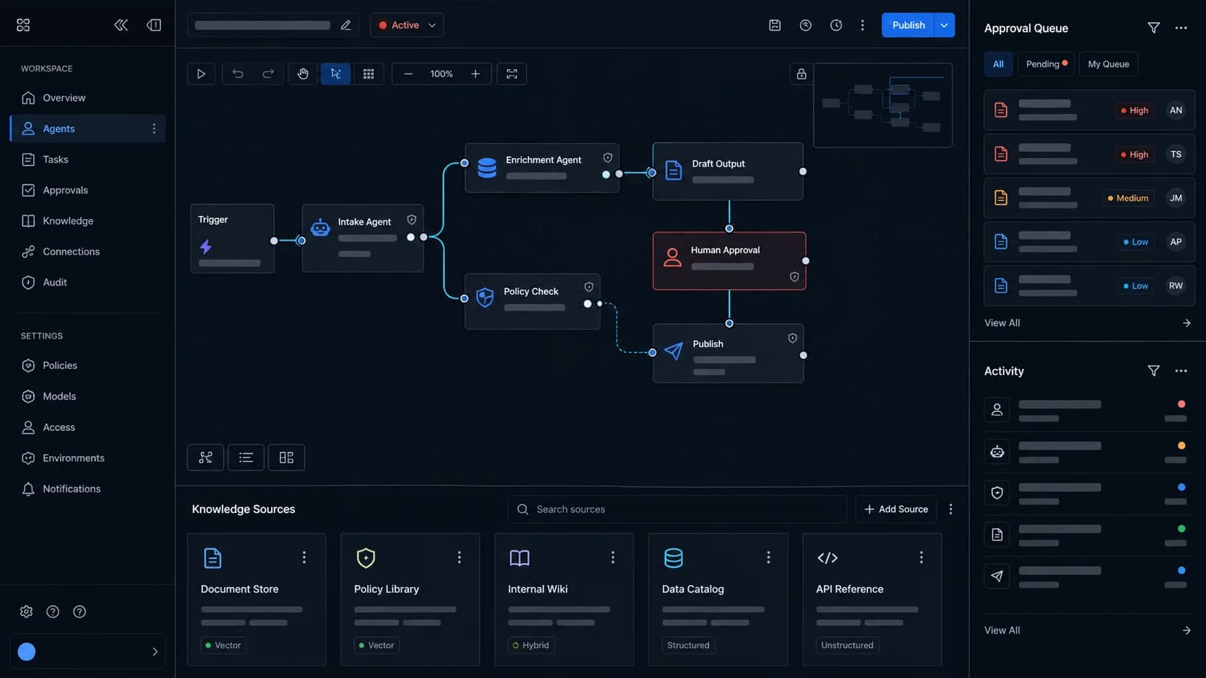1206x678 pixels.
Task: Collapse sidebar with double chevron
Action: (x=121, y=25)
